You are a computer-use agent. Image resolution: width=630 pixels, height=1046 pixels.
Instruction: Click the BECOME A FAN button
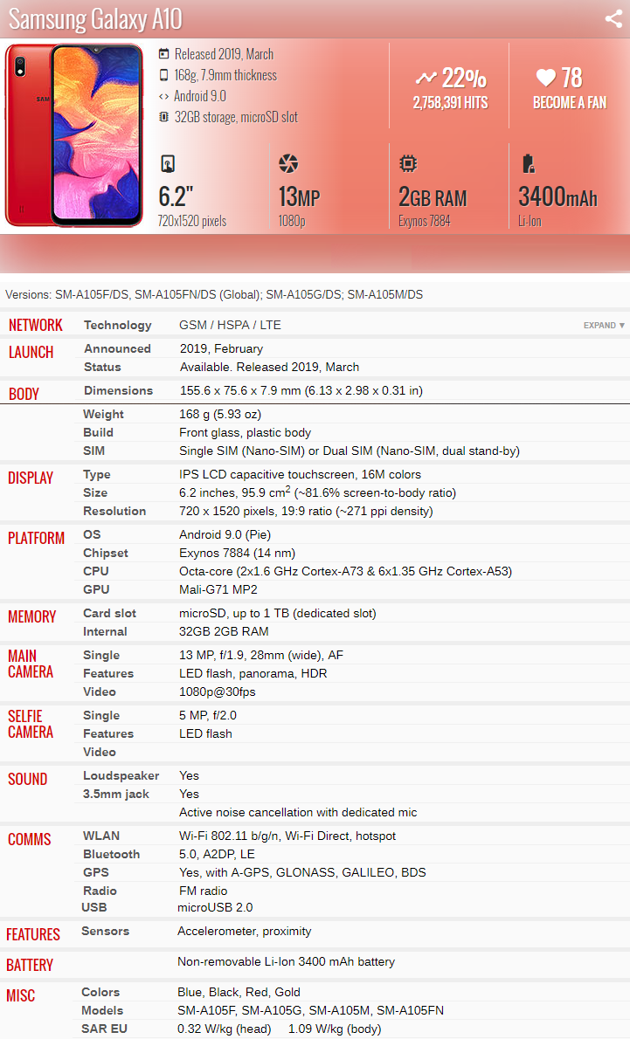[569, 103]
